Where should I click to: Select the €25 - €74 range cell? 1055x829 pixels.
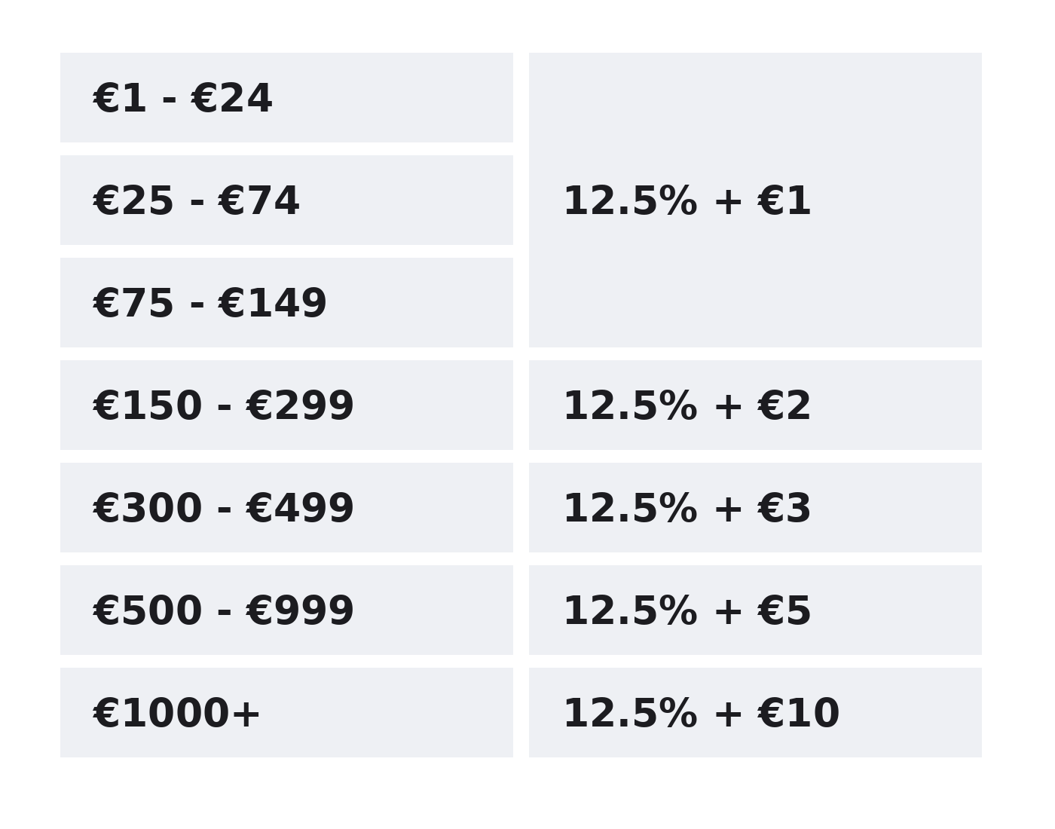pyautogui.click(x=286, y=200)
